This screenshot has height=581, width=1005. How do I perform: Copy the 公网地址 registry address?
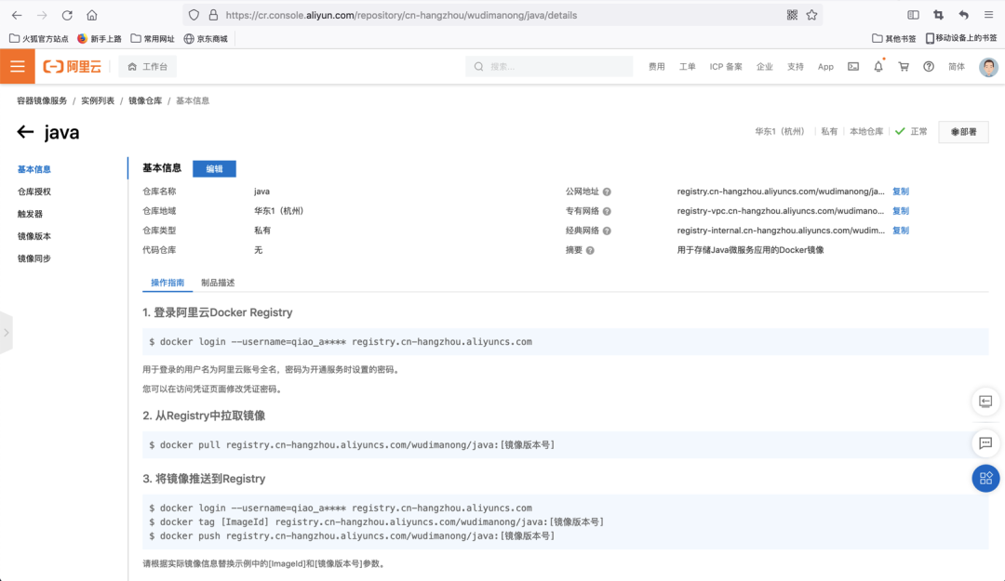pos(901,191)
